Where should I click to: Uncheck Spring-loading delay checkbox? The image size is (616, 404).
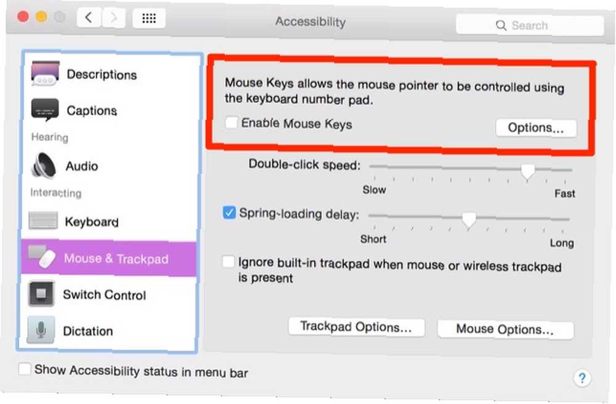tap(229, 212)
